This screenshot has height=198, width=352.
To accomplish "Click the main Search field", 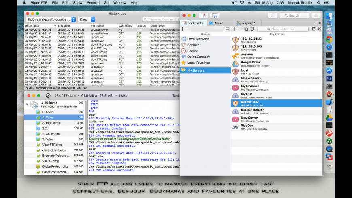I will (x=294, y=15).
